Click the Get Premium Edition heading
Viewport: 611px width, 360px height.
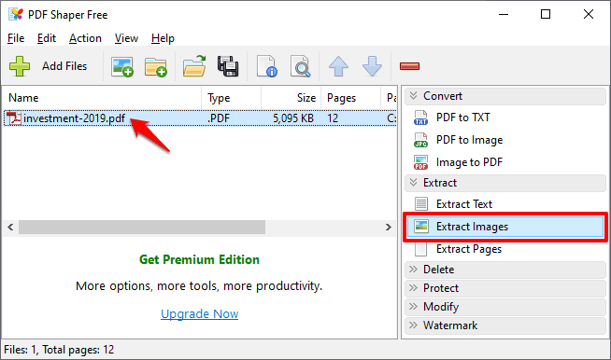(200, 260)
